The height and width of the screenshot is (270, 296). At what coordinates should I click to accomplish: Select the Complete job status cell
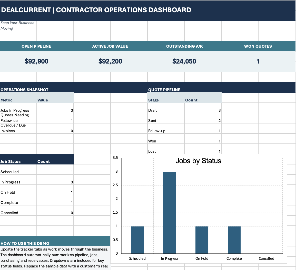tap(18, 200)
